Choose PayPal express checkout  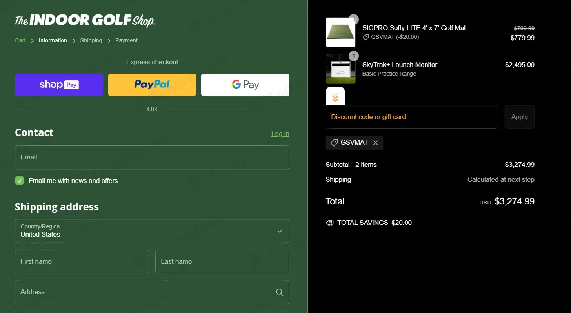(x=152, y=85)
